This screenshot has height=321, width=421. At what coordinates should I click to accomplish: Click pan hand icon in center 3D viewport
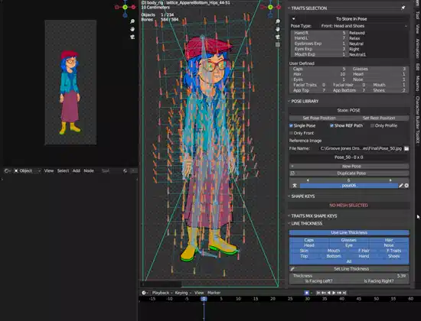point(278,29)
